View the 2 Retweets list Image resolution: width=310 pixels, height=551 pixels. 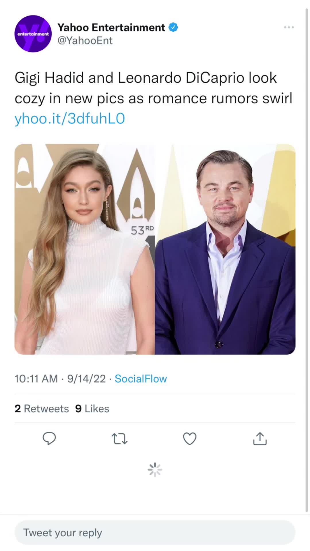coord(42,409)
